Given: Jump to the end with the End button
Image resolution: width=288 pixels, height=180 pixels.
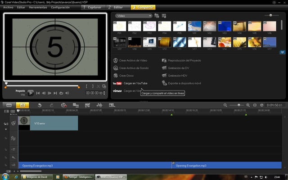Looking at the screenshot, I should [55, 93].
